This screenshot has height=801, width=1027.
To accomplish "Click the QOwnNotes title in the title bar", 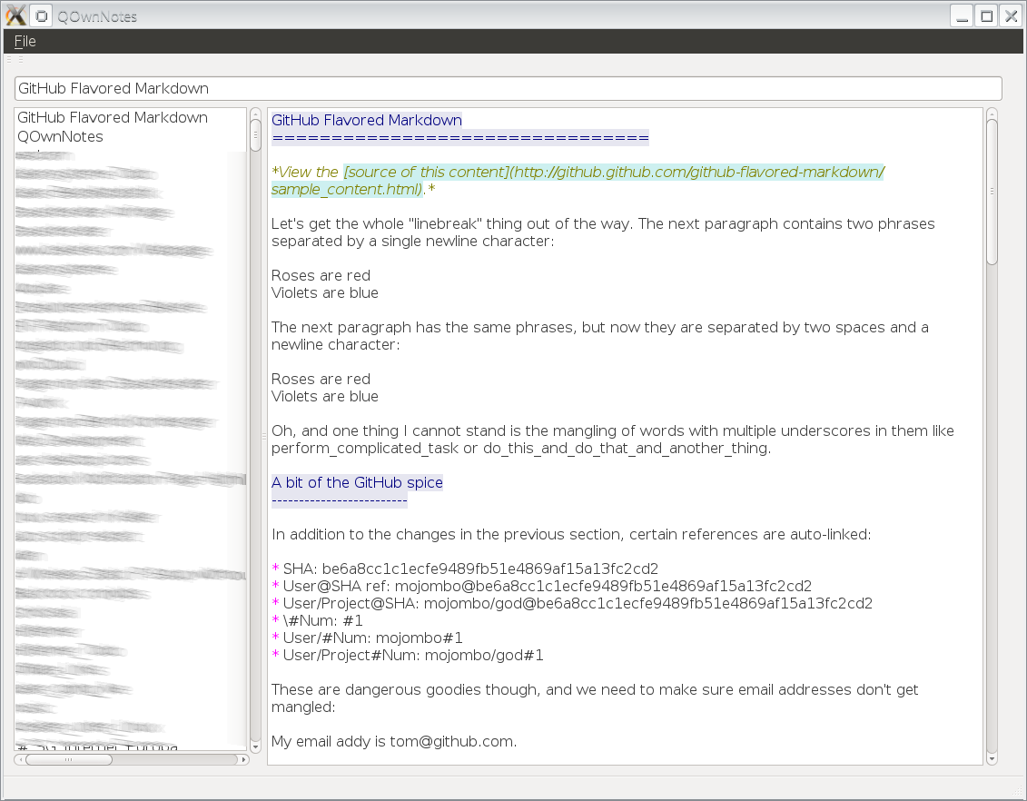I will pos(97,16).
